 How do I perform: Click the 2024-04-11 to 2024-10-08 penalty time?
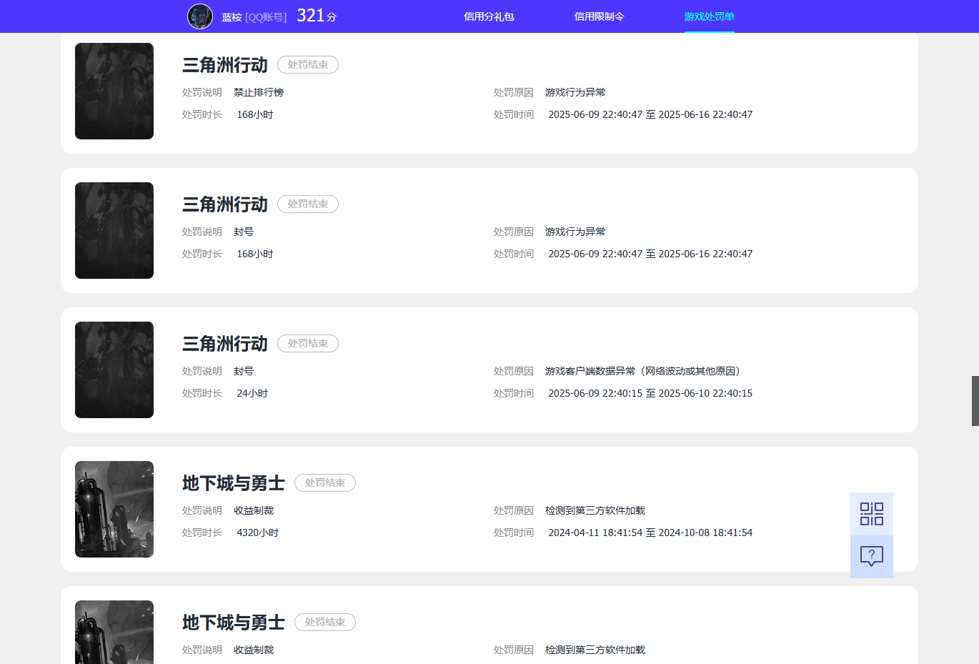pos(650,532)
